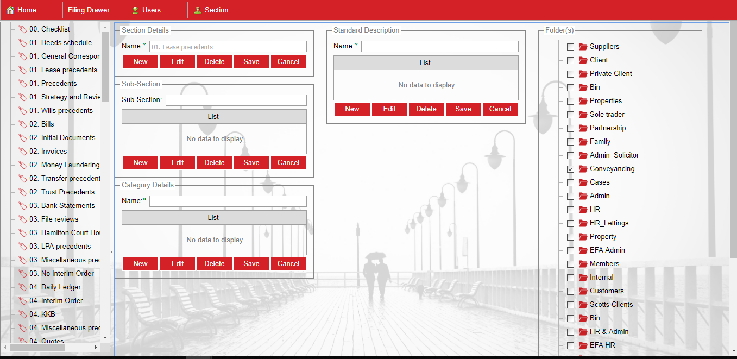
Task: Click the Category Details Name field
Action: 228,201
